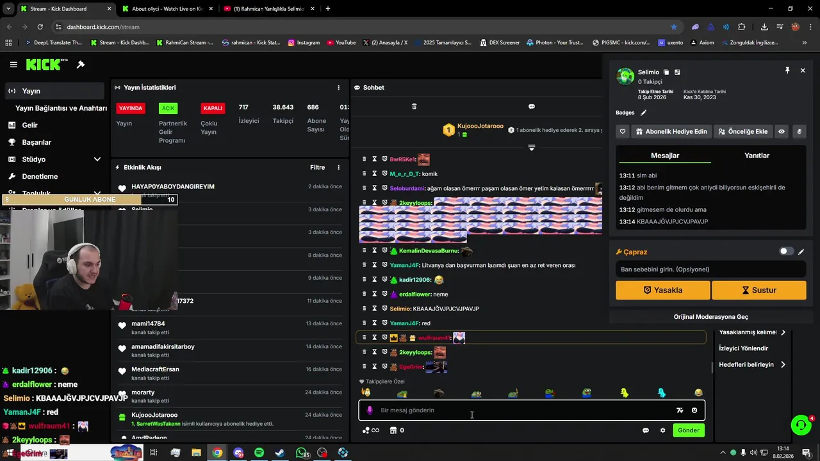The width and height of the screenshot is (820, 461).
Task: Open Yayın İstatistikleri three-dot options menu
Action: click(339, 88)
